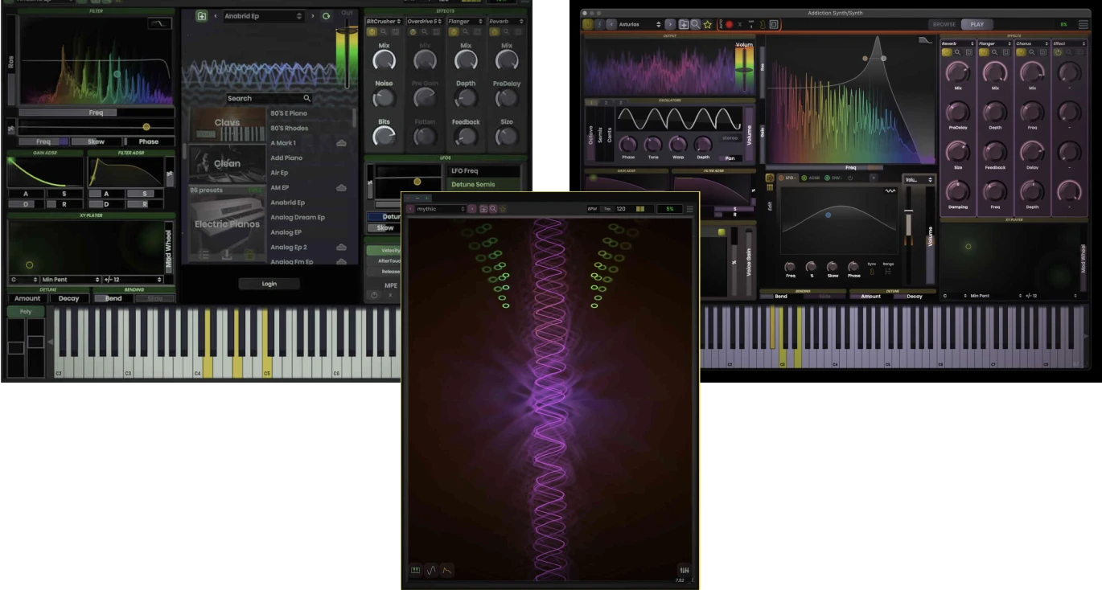Click the Login button below the preset list
The height and width of the screenshot is (590, 1102).
(269, 283)
